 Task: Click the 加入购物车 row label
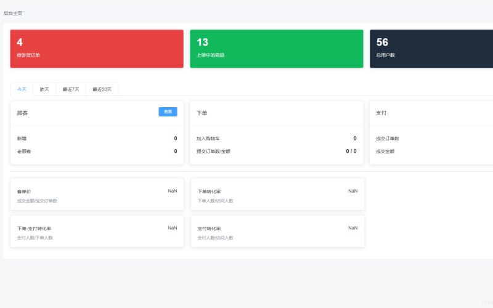(x=208, y=138)
